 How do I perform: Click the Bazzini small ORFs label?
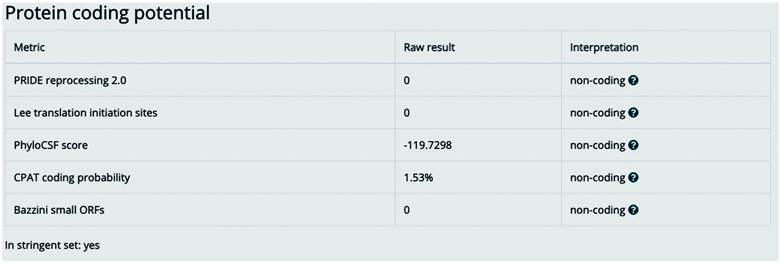[59, 210]
